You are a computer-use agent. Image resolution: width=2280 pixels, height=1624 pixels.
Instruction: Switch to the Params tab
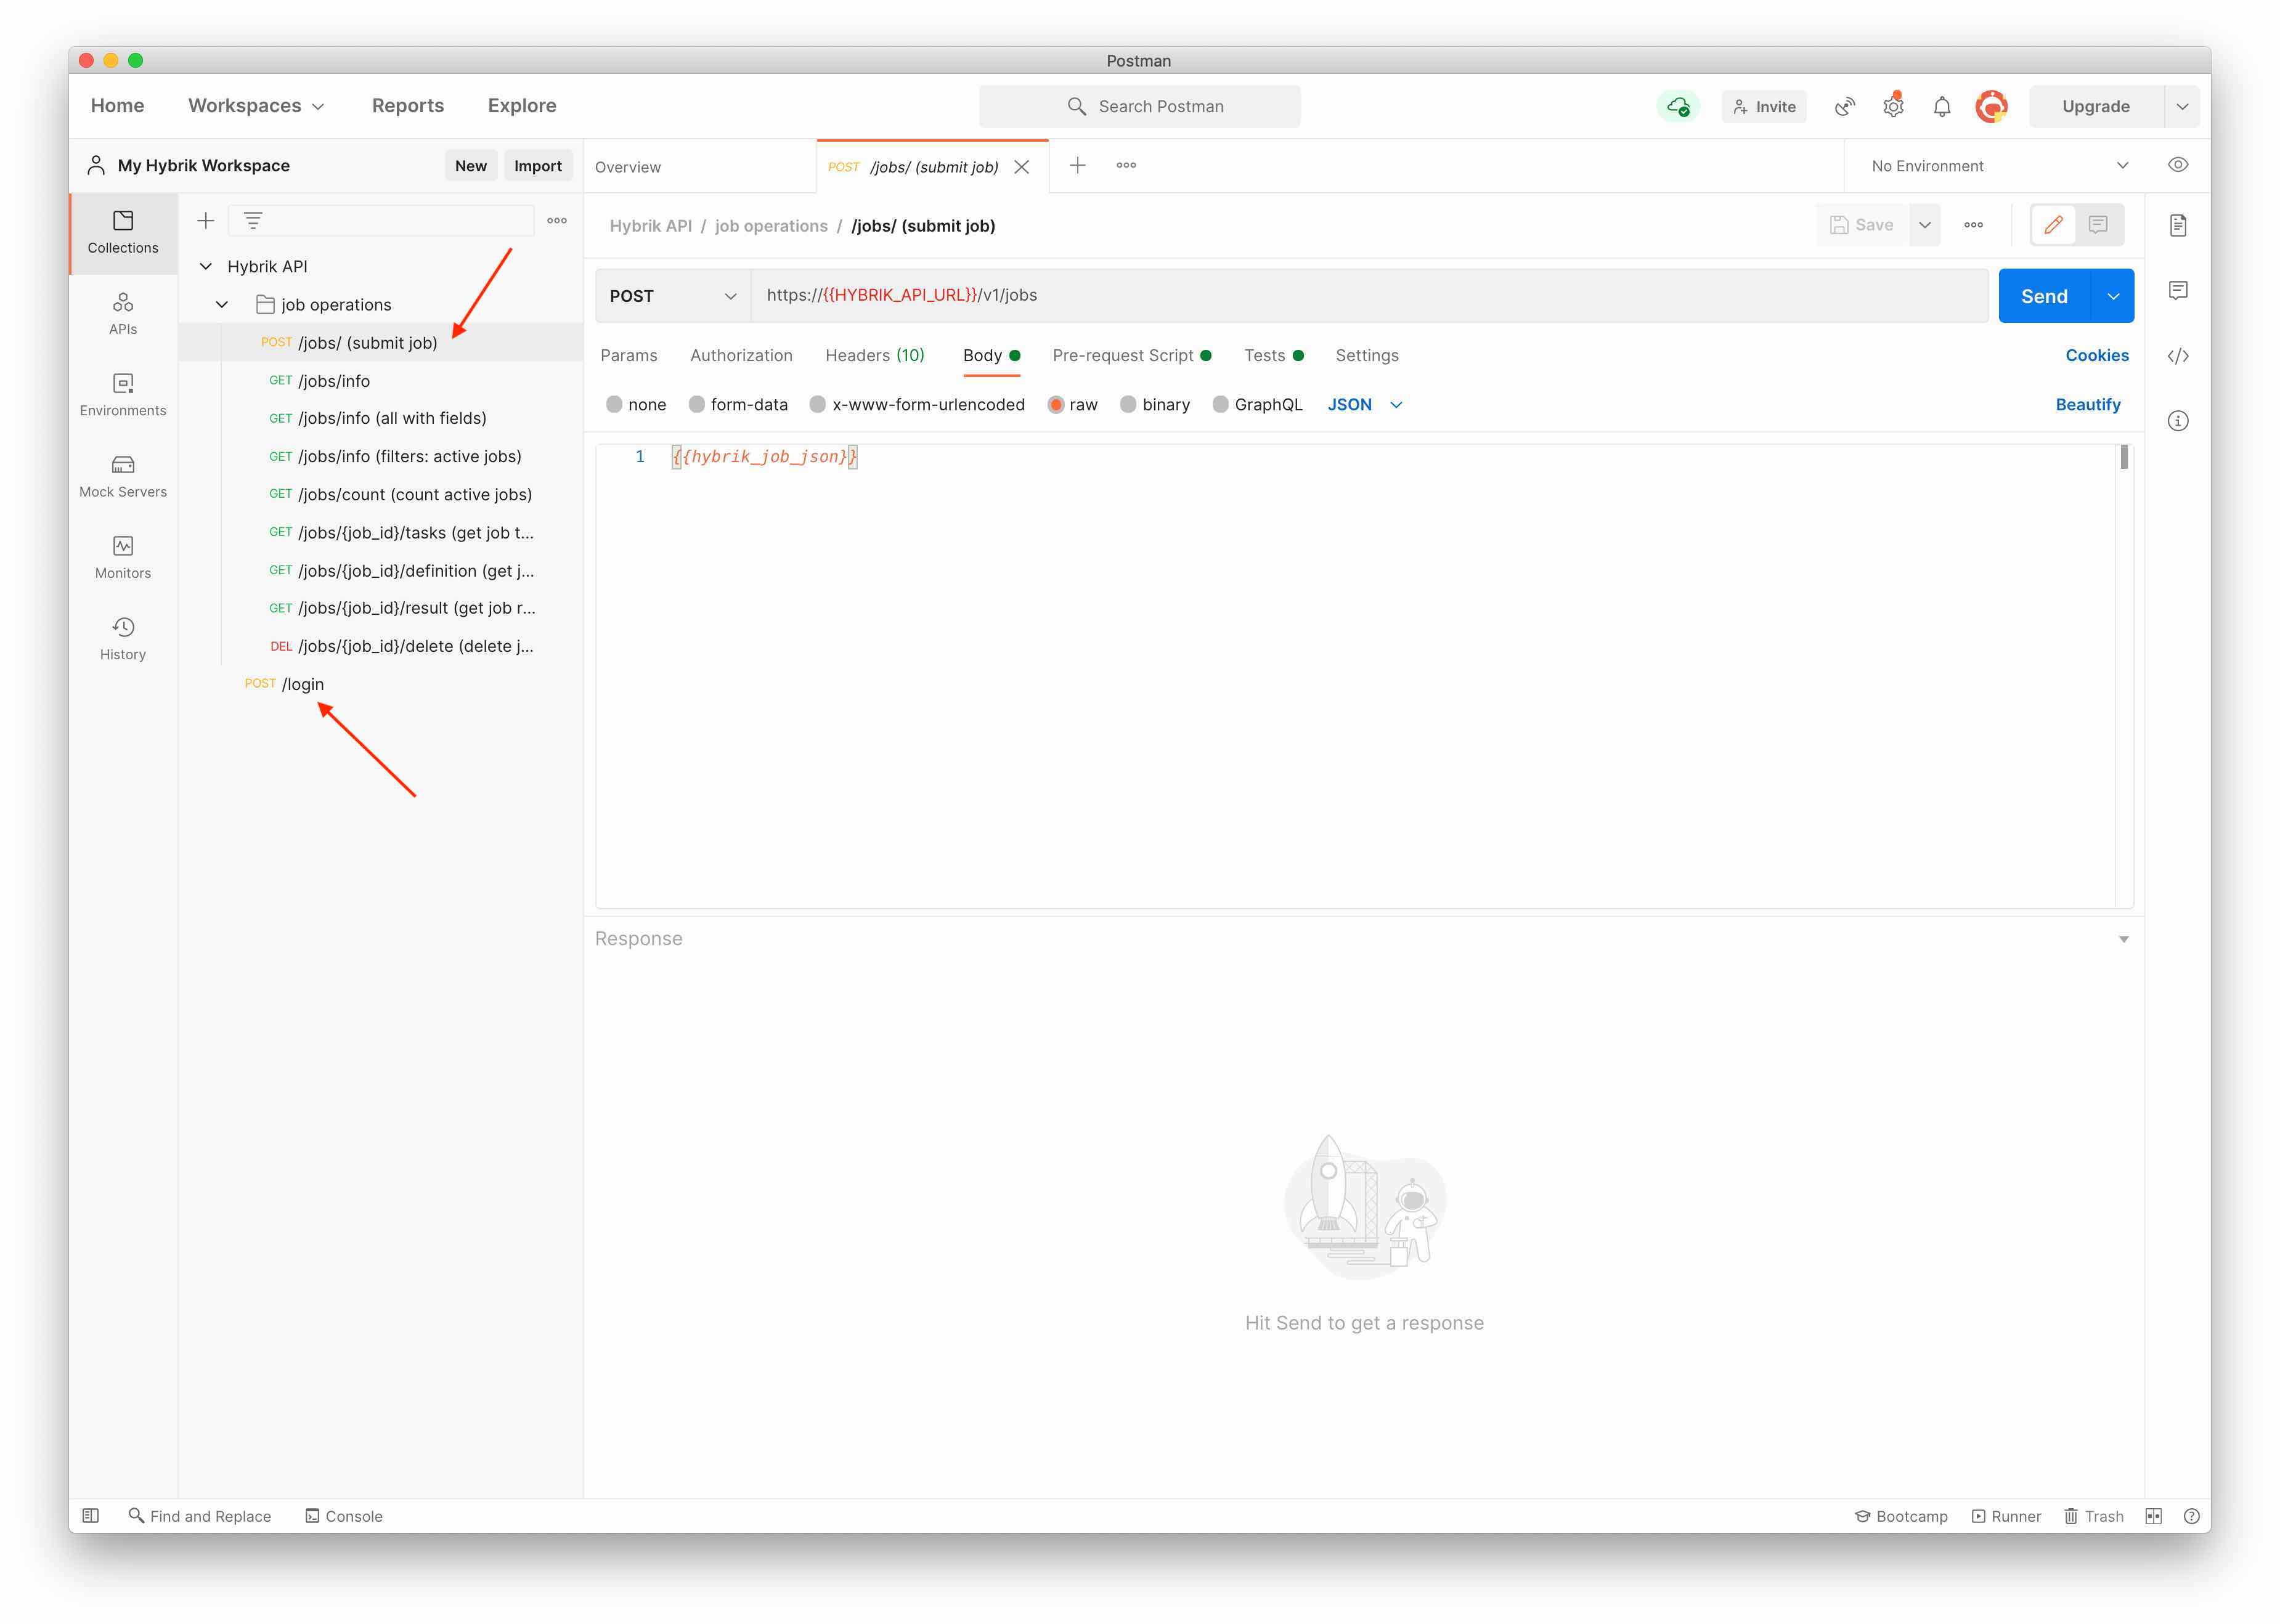coord(629,355)
